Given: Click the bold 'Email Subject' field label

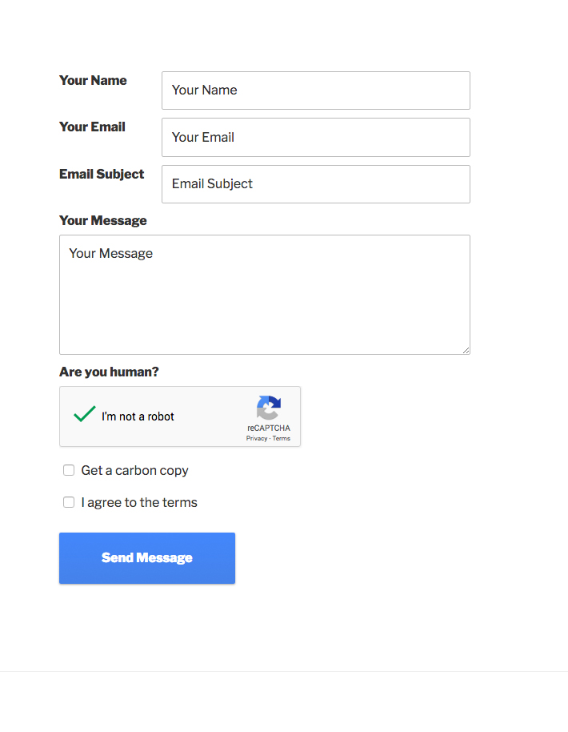Looking at the screenshot, I should pos(102,174).
